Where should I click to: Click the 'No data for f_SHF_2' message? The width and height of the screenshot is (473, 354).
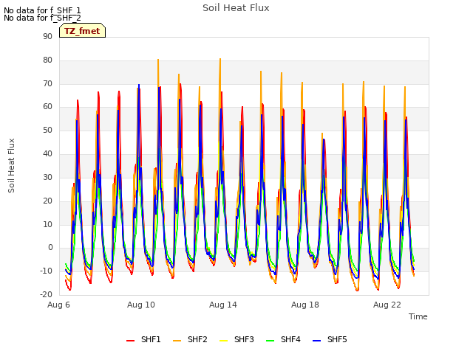tap(42, 18)
